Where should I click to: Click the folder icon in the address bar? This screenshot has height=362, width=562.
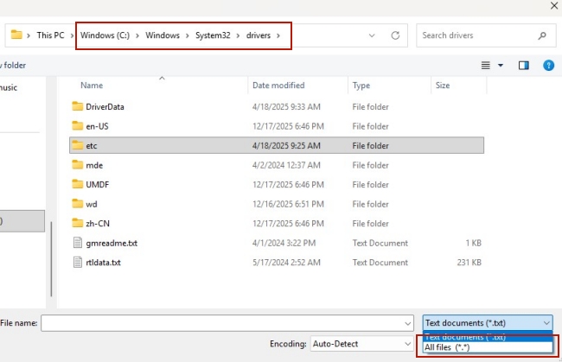point(16,35)
